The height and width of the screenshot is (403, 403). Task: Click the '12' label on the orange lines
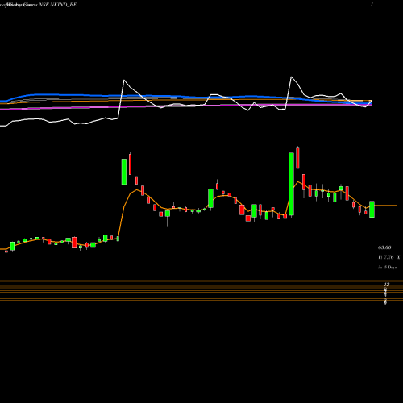[387, 285]
